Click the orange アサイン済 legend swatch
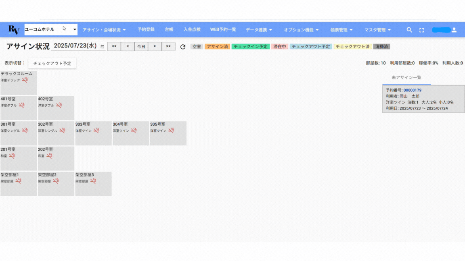Image resolution: width=465 pixels, height=261 pixels. (x=217, y=47)
